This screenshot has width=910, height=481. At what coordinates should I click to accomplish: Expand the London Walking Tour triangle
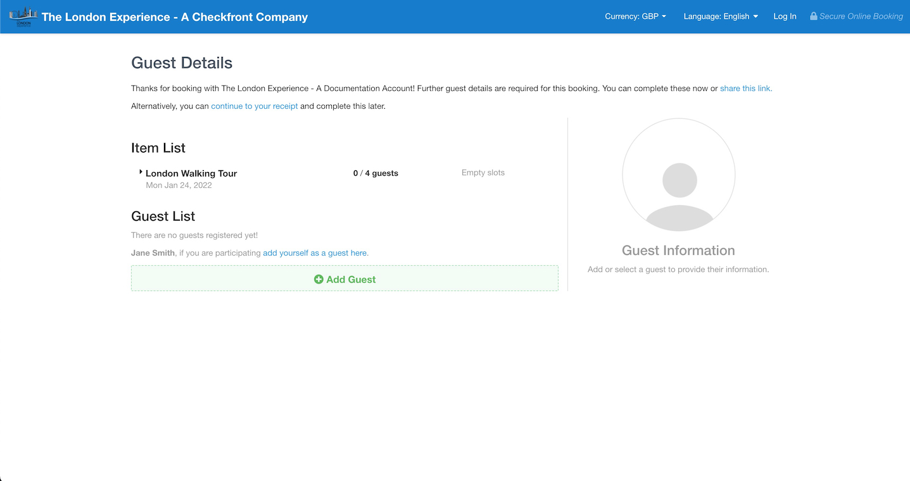coord(141,172)
